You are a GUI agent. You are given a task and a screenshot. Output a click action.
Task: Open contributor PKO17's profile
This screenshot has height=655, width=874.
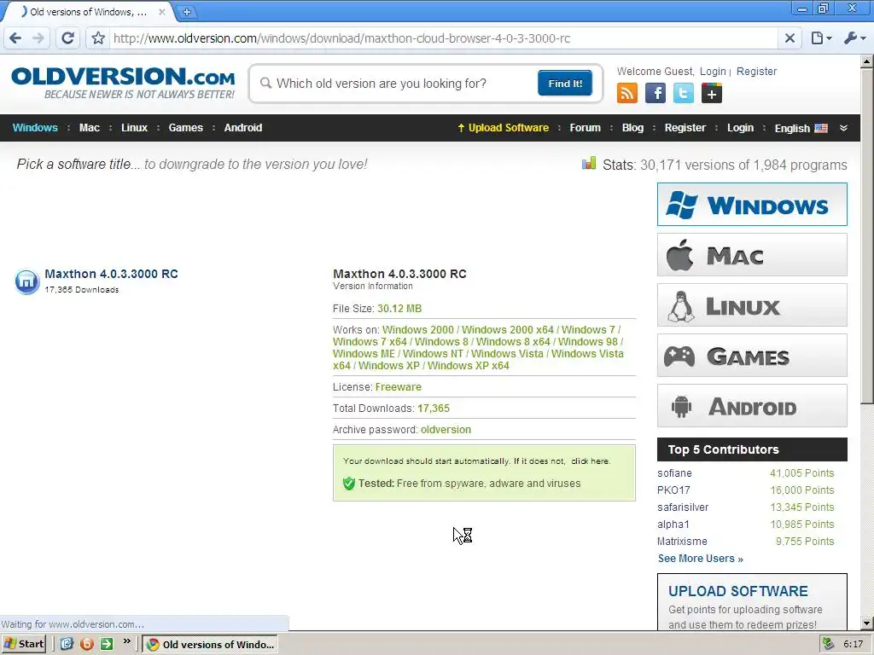pyautogui.click(x=673, y=490)
